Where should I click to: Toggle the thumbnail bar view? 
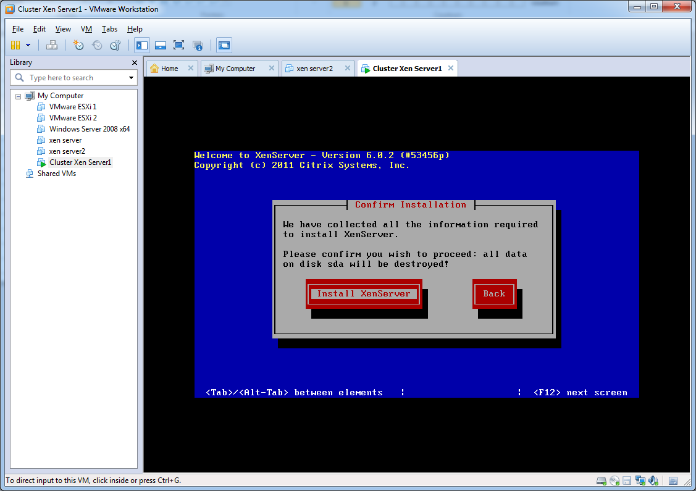pyautogui.click(x=161, y=45)
